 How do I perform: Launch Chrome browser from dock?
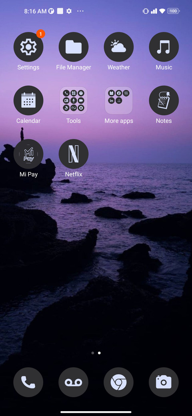(x=118, y=382)
